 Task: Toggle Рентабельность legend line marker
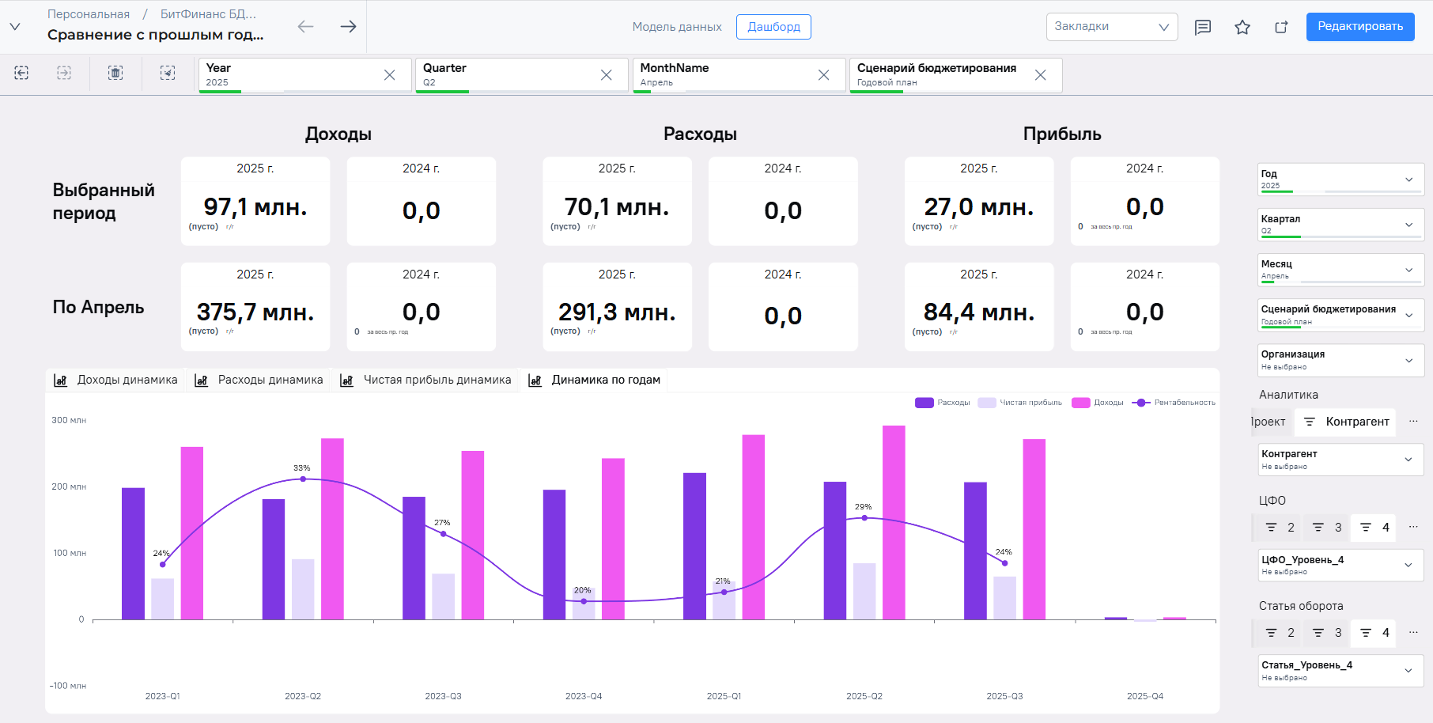(1140, 403)
